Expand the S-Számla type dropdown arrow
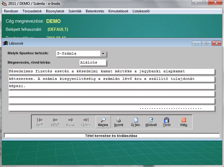 103,54
